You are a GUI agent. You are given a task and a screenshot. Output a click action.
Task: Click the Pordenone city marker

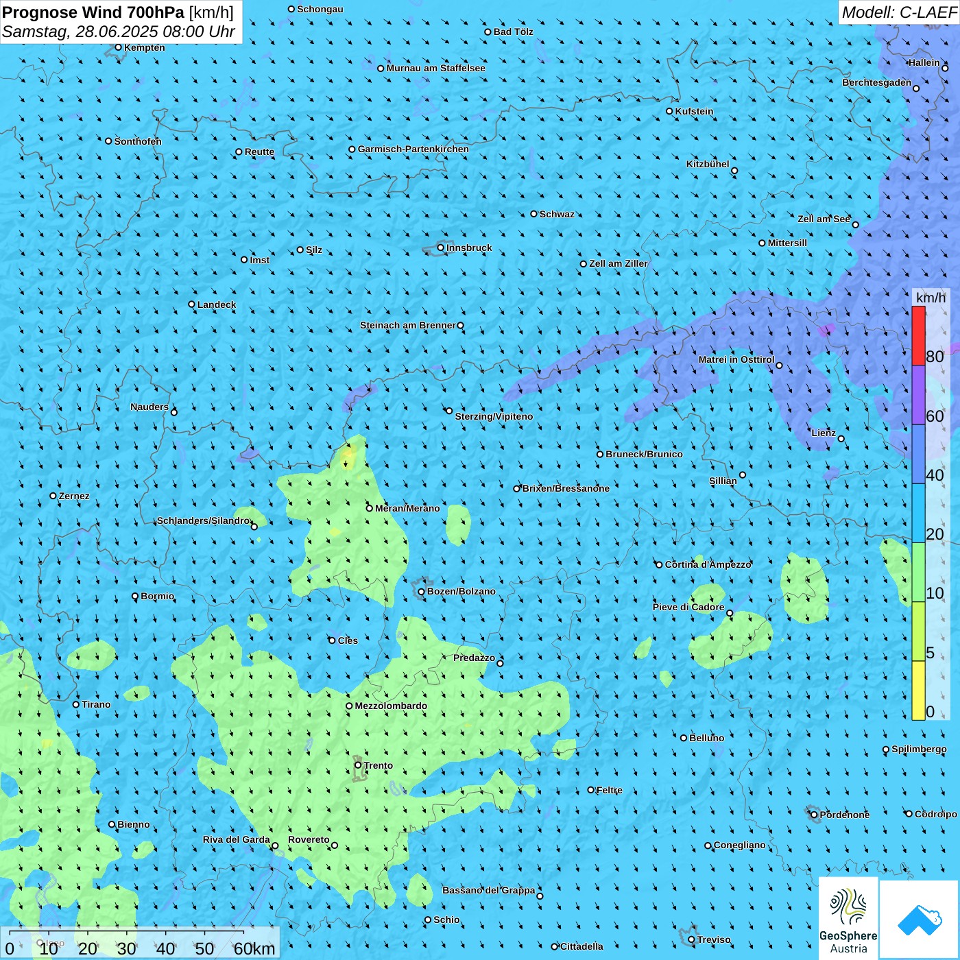pyautogui.click(x=815, y=815)
